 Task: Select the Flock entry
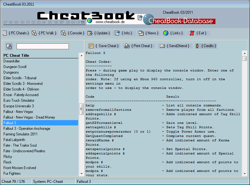(x=40, y=162)
